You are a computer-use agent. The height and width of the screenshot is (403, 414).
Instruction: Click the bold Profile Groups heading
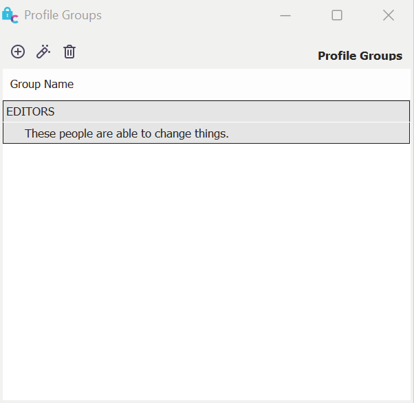coord(360,56)
